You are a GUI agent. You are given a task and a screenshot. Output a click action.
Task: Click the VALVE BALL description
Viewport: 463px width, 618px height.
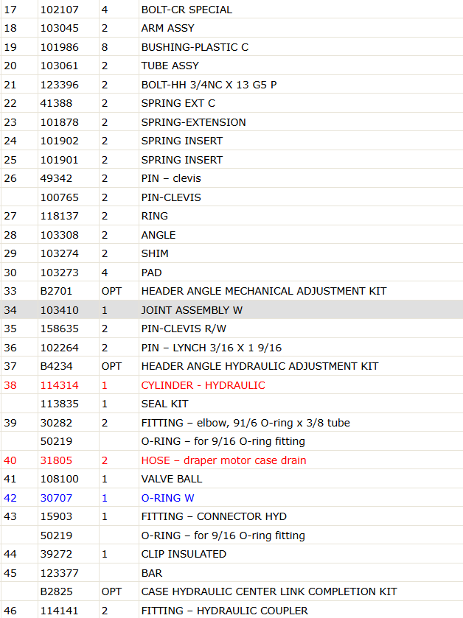(172, 479)
